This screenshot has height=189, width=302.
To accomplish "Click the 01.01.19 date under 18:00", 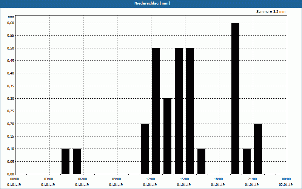I will point(218,185).
